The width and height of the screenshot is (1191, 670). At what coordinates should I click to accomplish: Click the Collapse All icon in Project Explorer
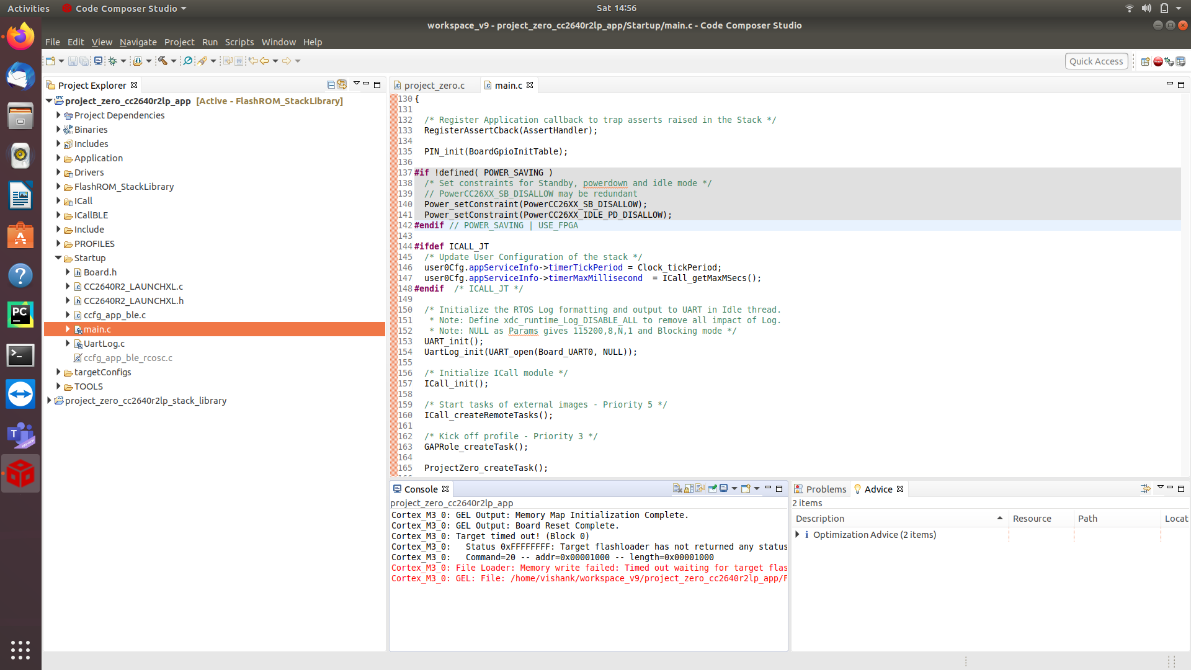point(331,84)
